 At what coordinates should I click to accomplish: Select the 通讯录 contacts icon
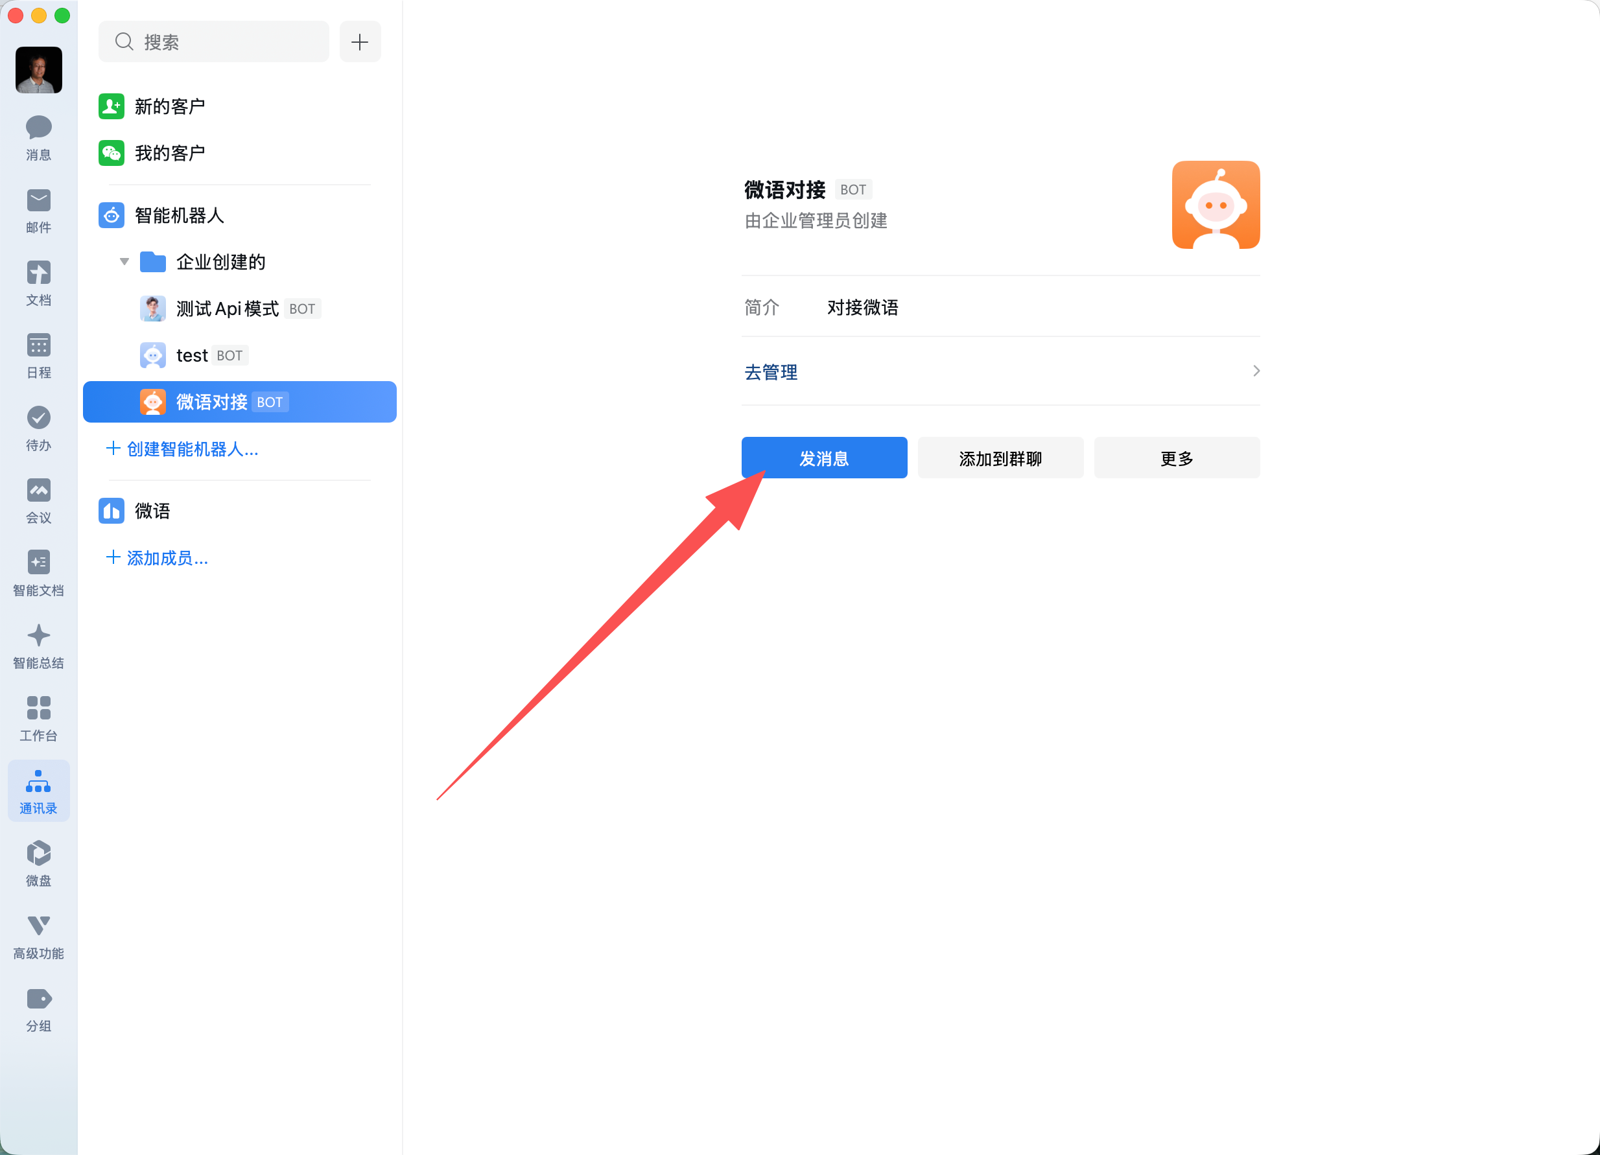tap(39, 791)
